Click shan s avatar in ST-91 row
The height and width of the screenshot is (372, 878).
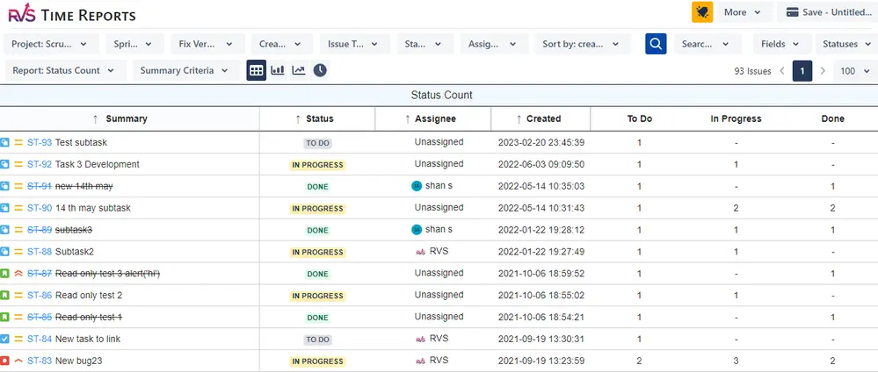(x=417, y=186)
